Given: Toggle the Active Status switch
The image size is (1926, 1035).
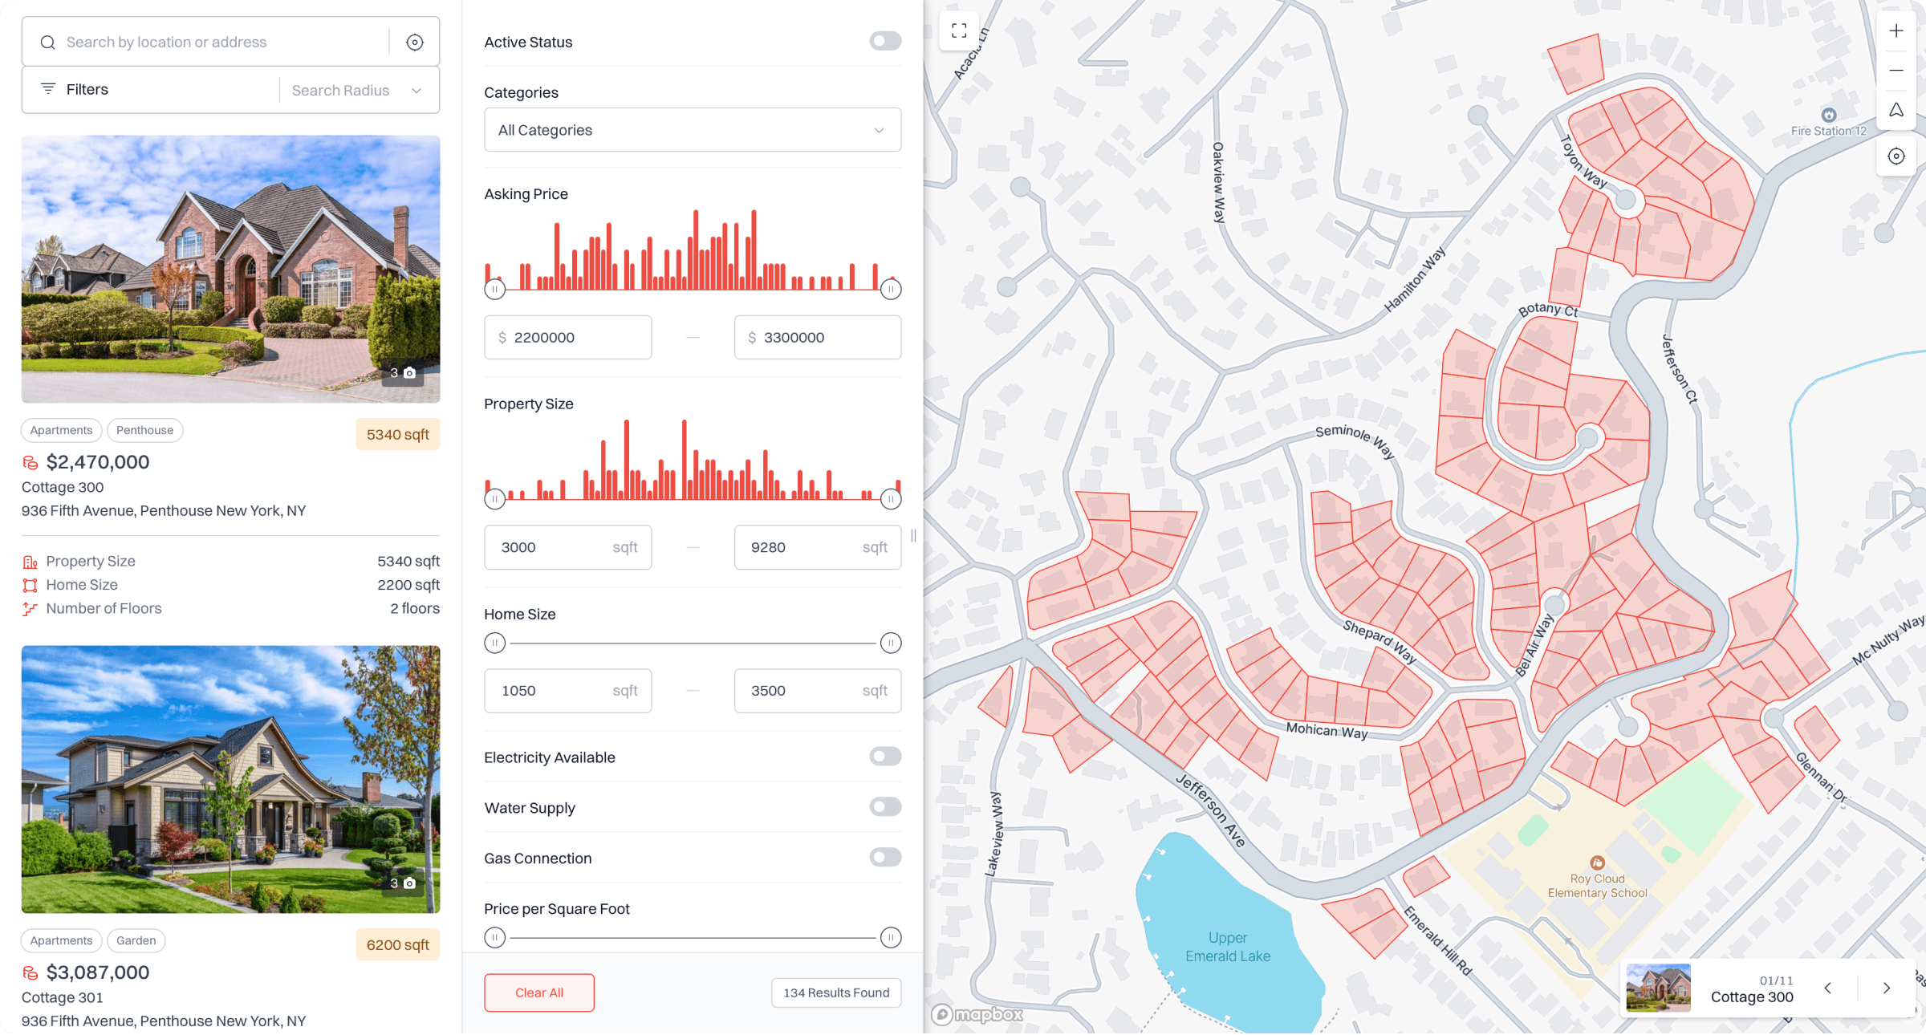Looking at the screenshot, I should pyautogui.click(x=885, y=41).
